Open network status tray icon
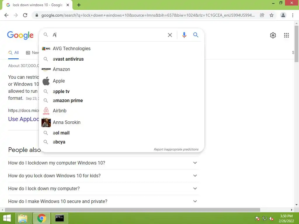 pyautogui.click(x=265, y=218)
